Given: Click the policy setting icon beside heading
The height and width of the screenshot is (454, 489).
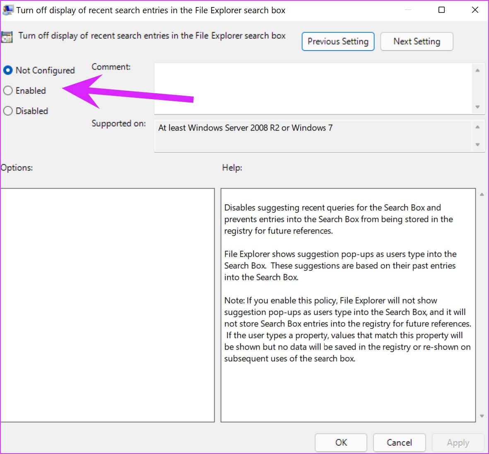Looking at the screenshot, I should 7,37.
